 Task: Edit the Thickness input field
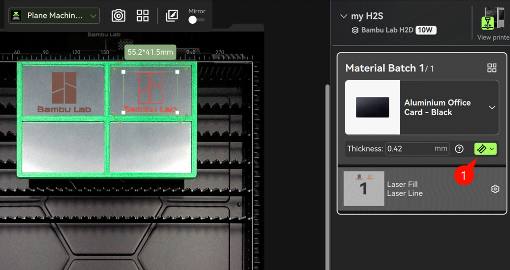(x=417, y=148)
